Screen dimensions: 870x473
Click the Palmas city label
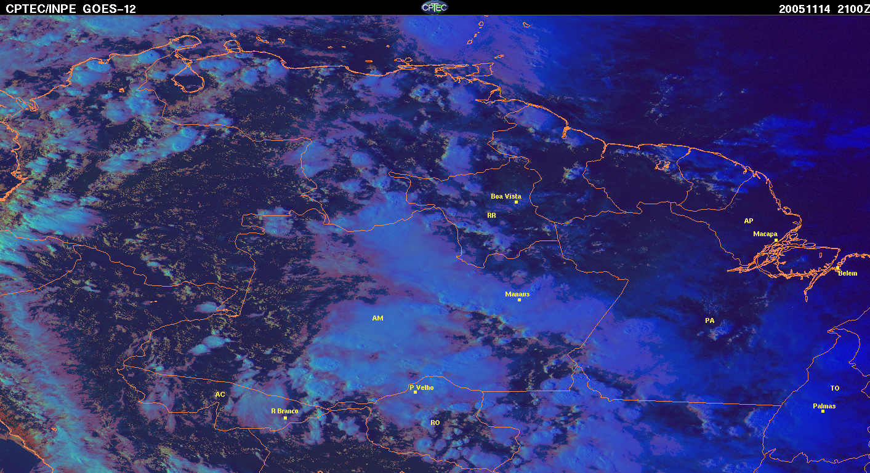tap(824, 406)
